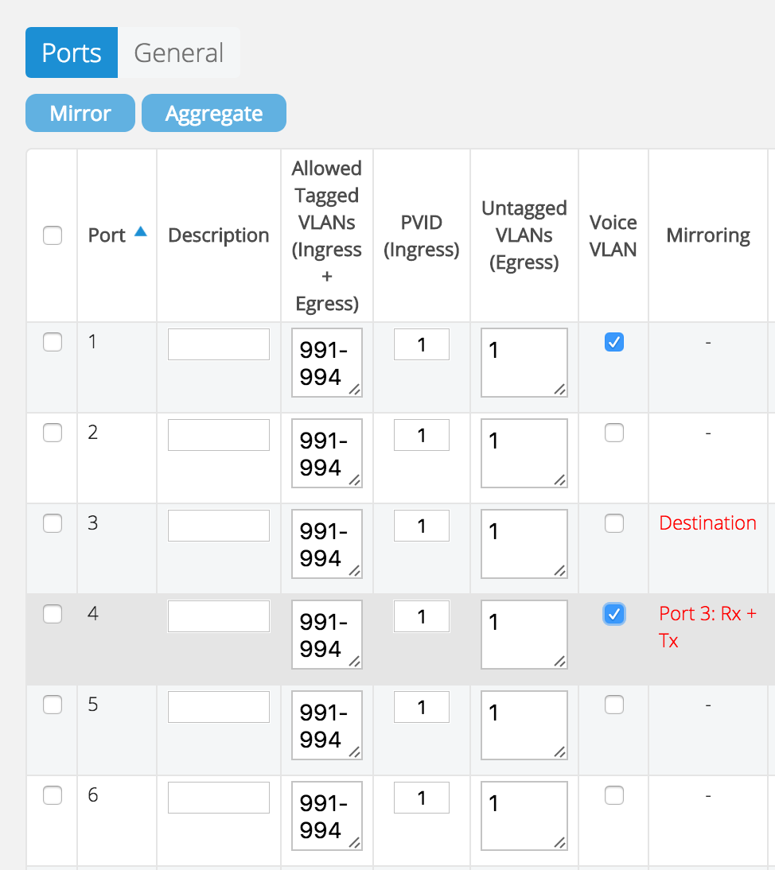
Task: Select the row checkbox for port 6
Action: [x=51, y=795]
